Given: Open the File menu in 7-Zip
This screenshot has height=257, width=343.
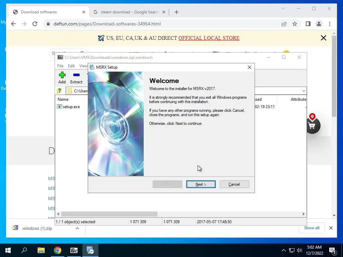Looking at the screenshot, I should coord(60,66).
